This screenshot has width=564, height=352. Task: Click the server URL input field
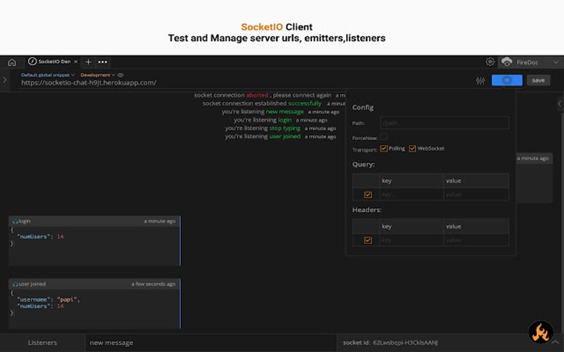[x=166, y=82]
